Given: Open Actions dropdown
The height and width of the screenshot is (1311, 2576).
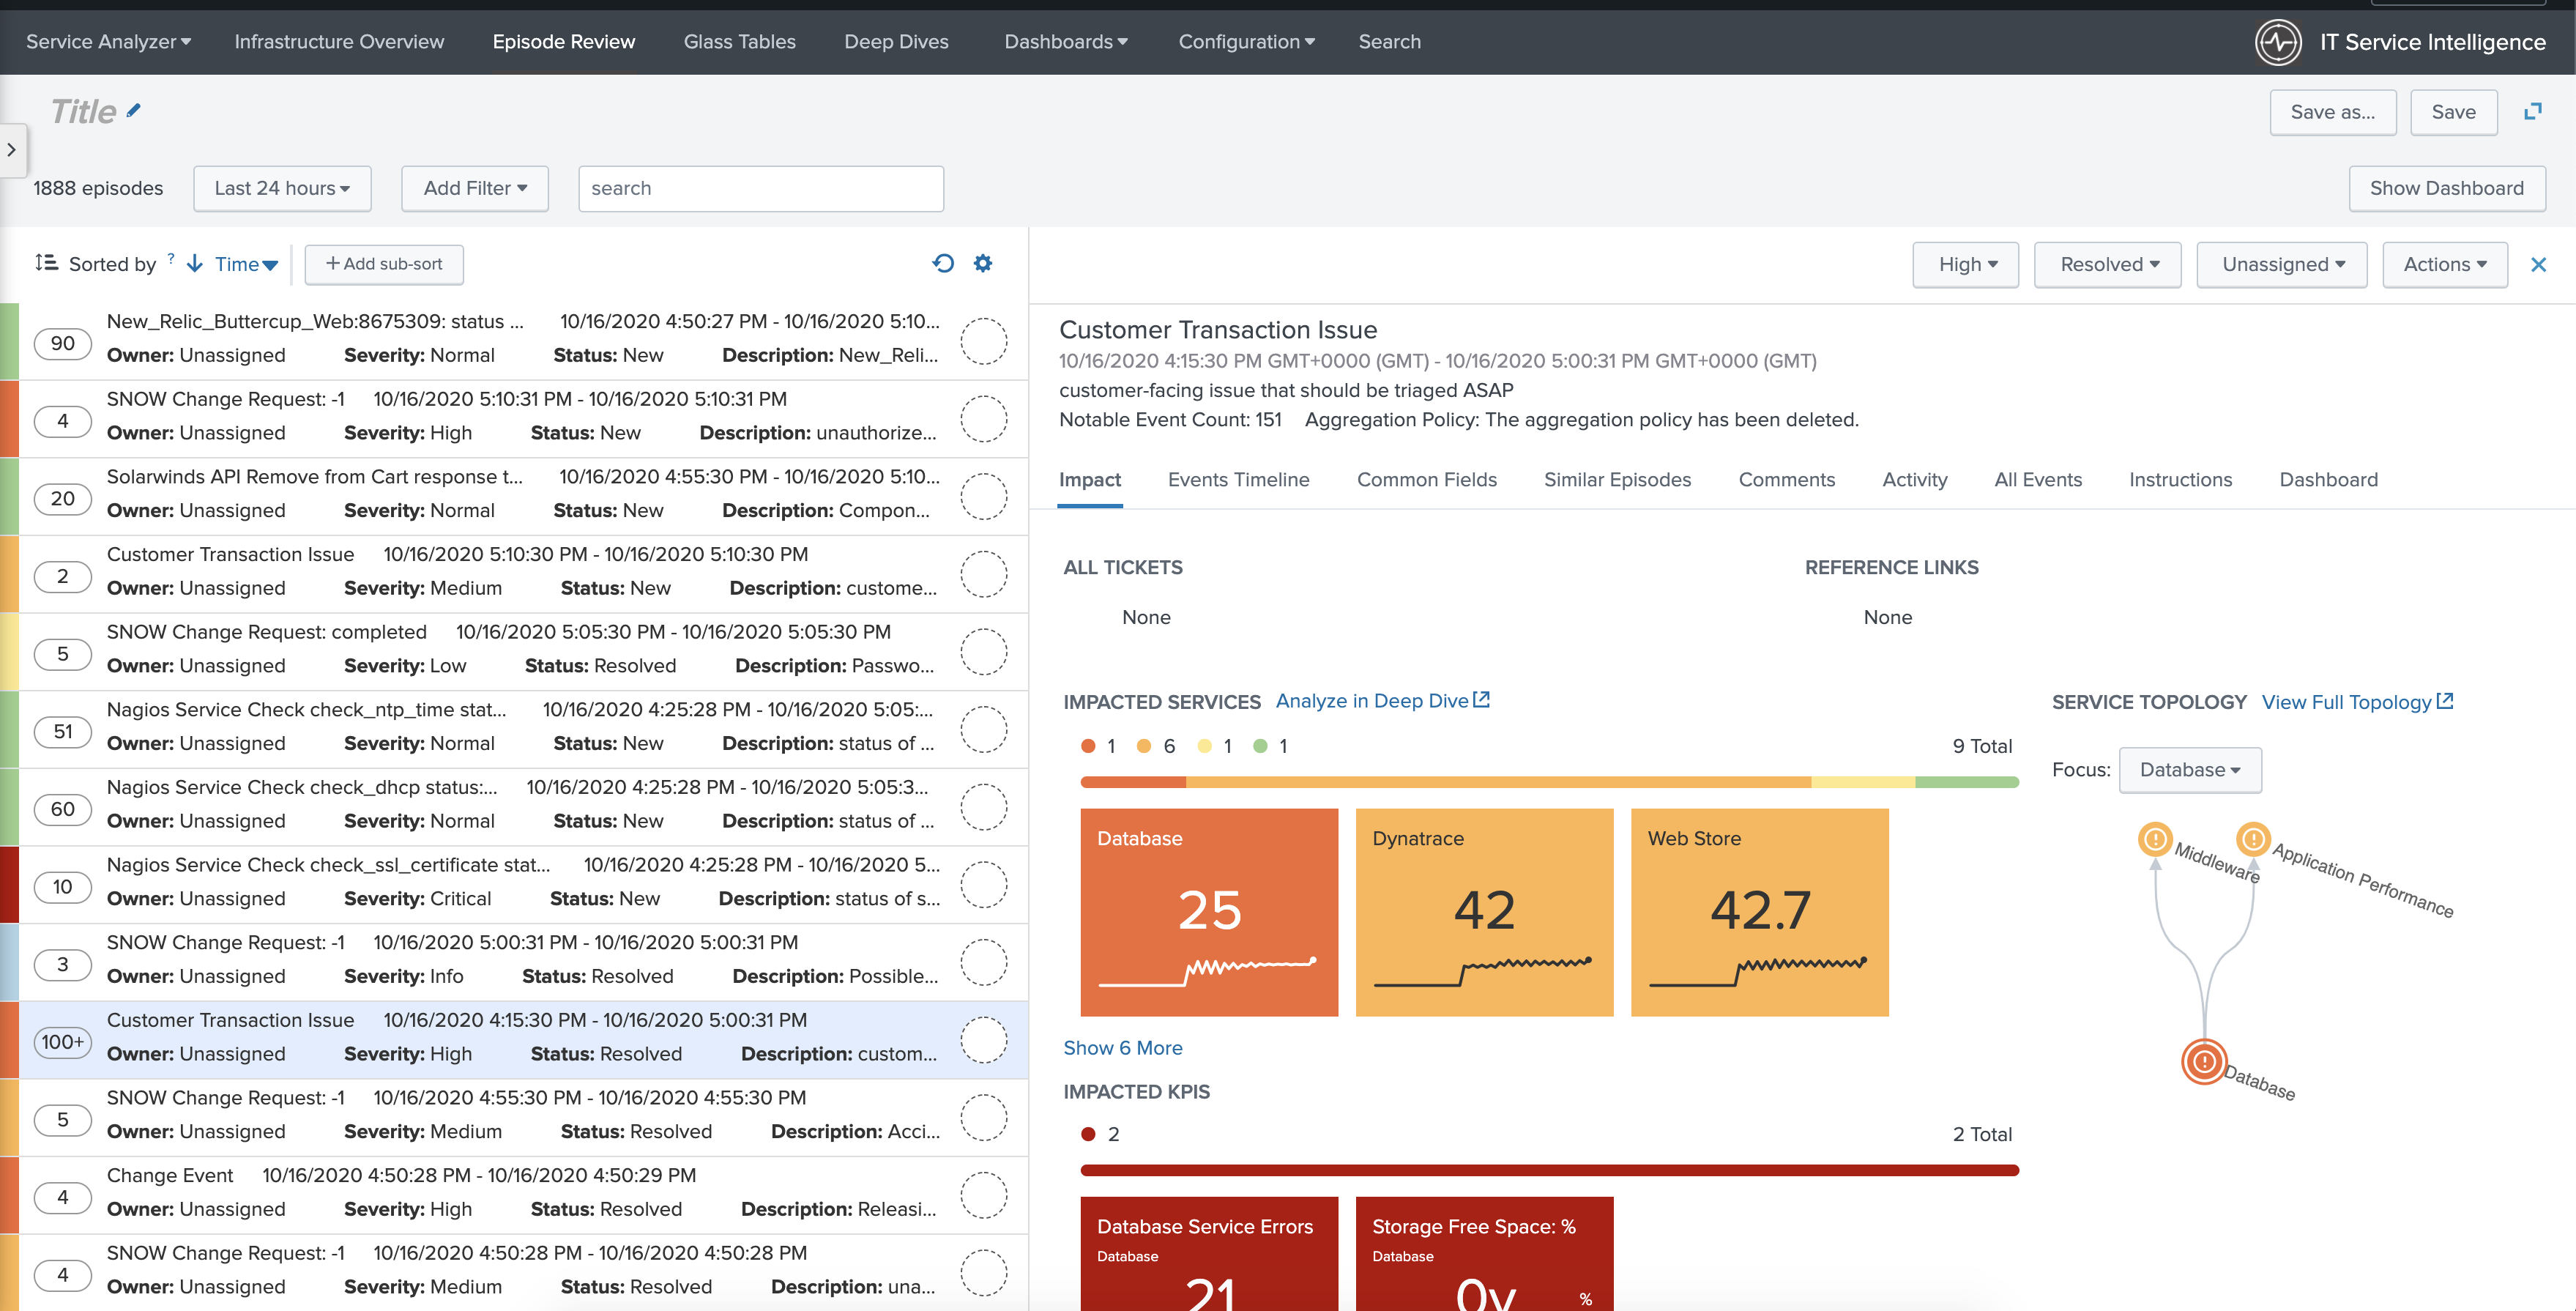Looking at the screenshot, I should tap(2445, 264).
